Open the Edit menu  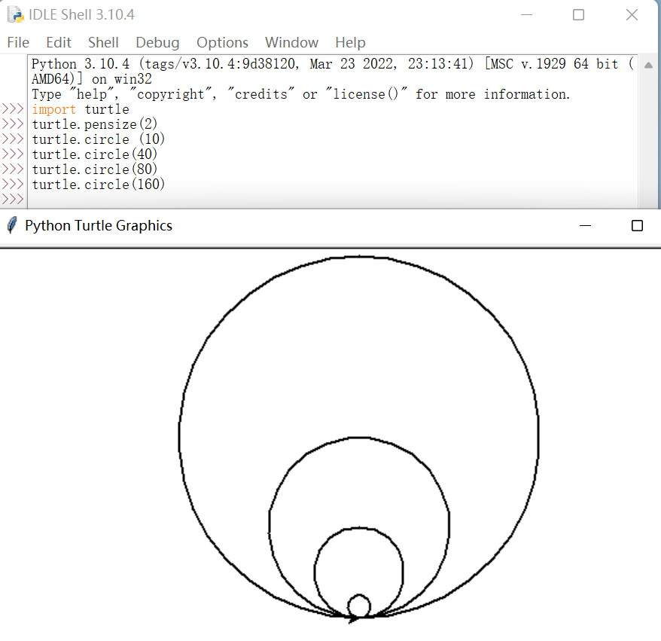[x=58, y=42]
